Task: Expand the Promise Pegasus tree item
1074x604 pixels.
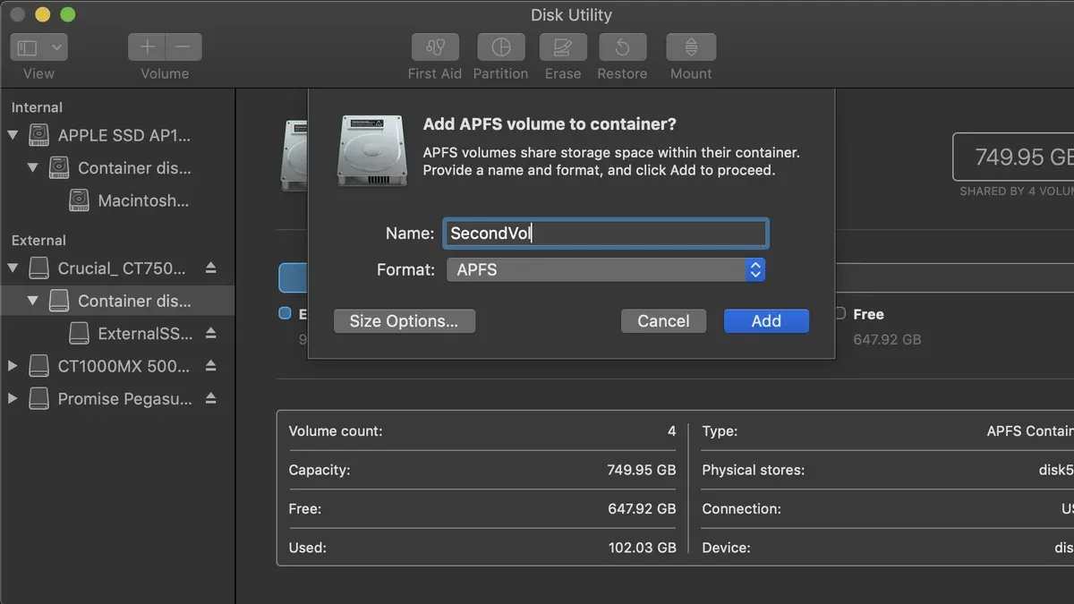Action: [x=13, y=399]
